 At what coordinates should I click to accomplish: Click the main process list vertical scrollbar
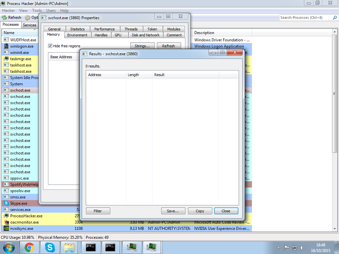[335, 132]
